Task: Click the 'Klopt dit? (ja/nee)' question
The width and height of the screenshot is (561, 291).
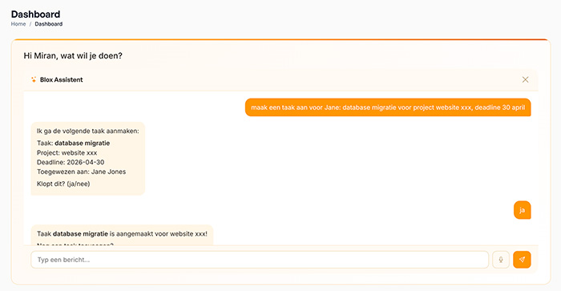Action: [63, 184]
